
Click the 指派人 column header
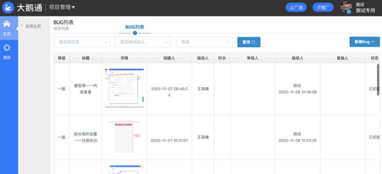pyautogui.click(x=203, y=58)
